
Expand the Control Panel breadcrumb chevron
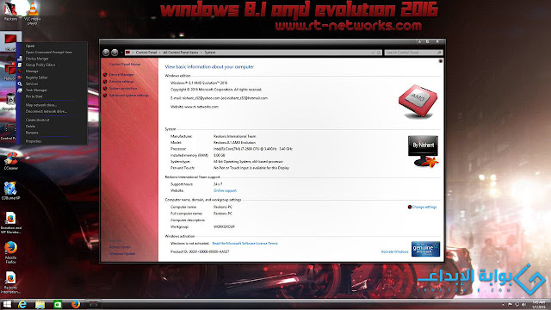point(159,53)
